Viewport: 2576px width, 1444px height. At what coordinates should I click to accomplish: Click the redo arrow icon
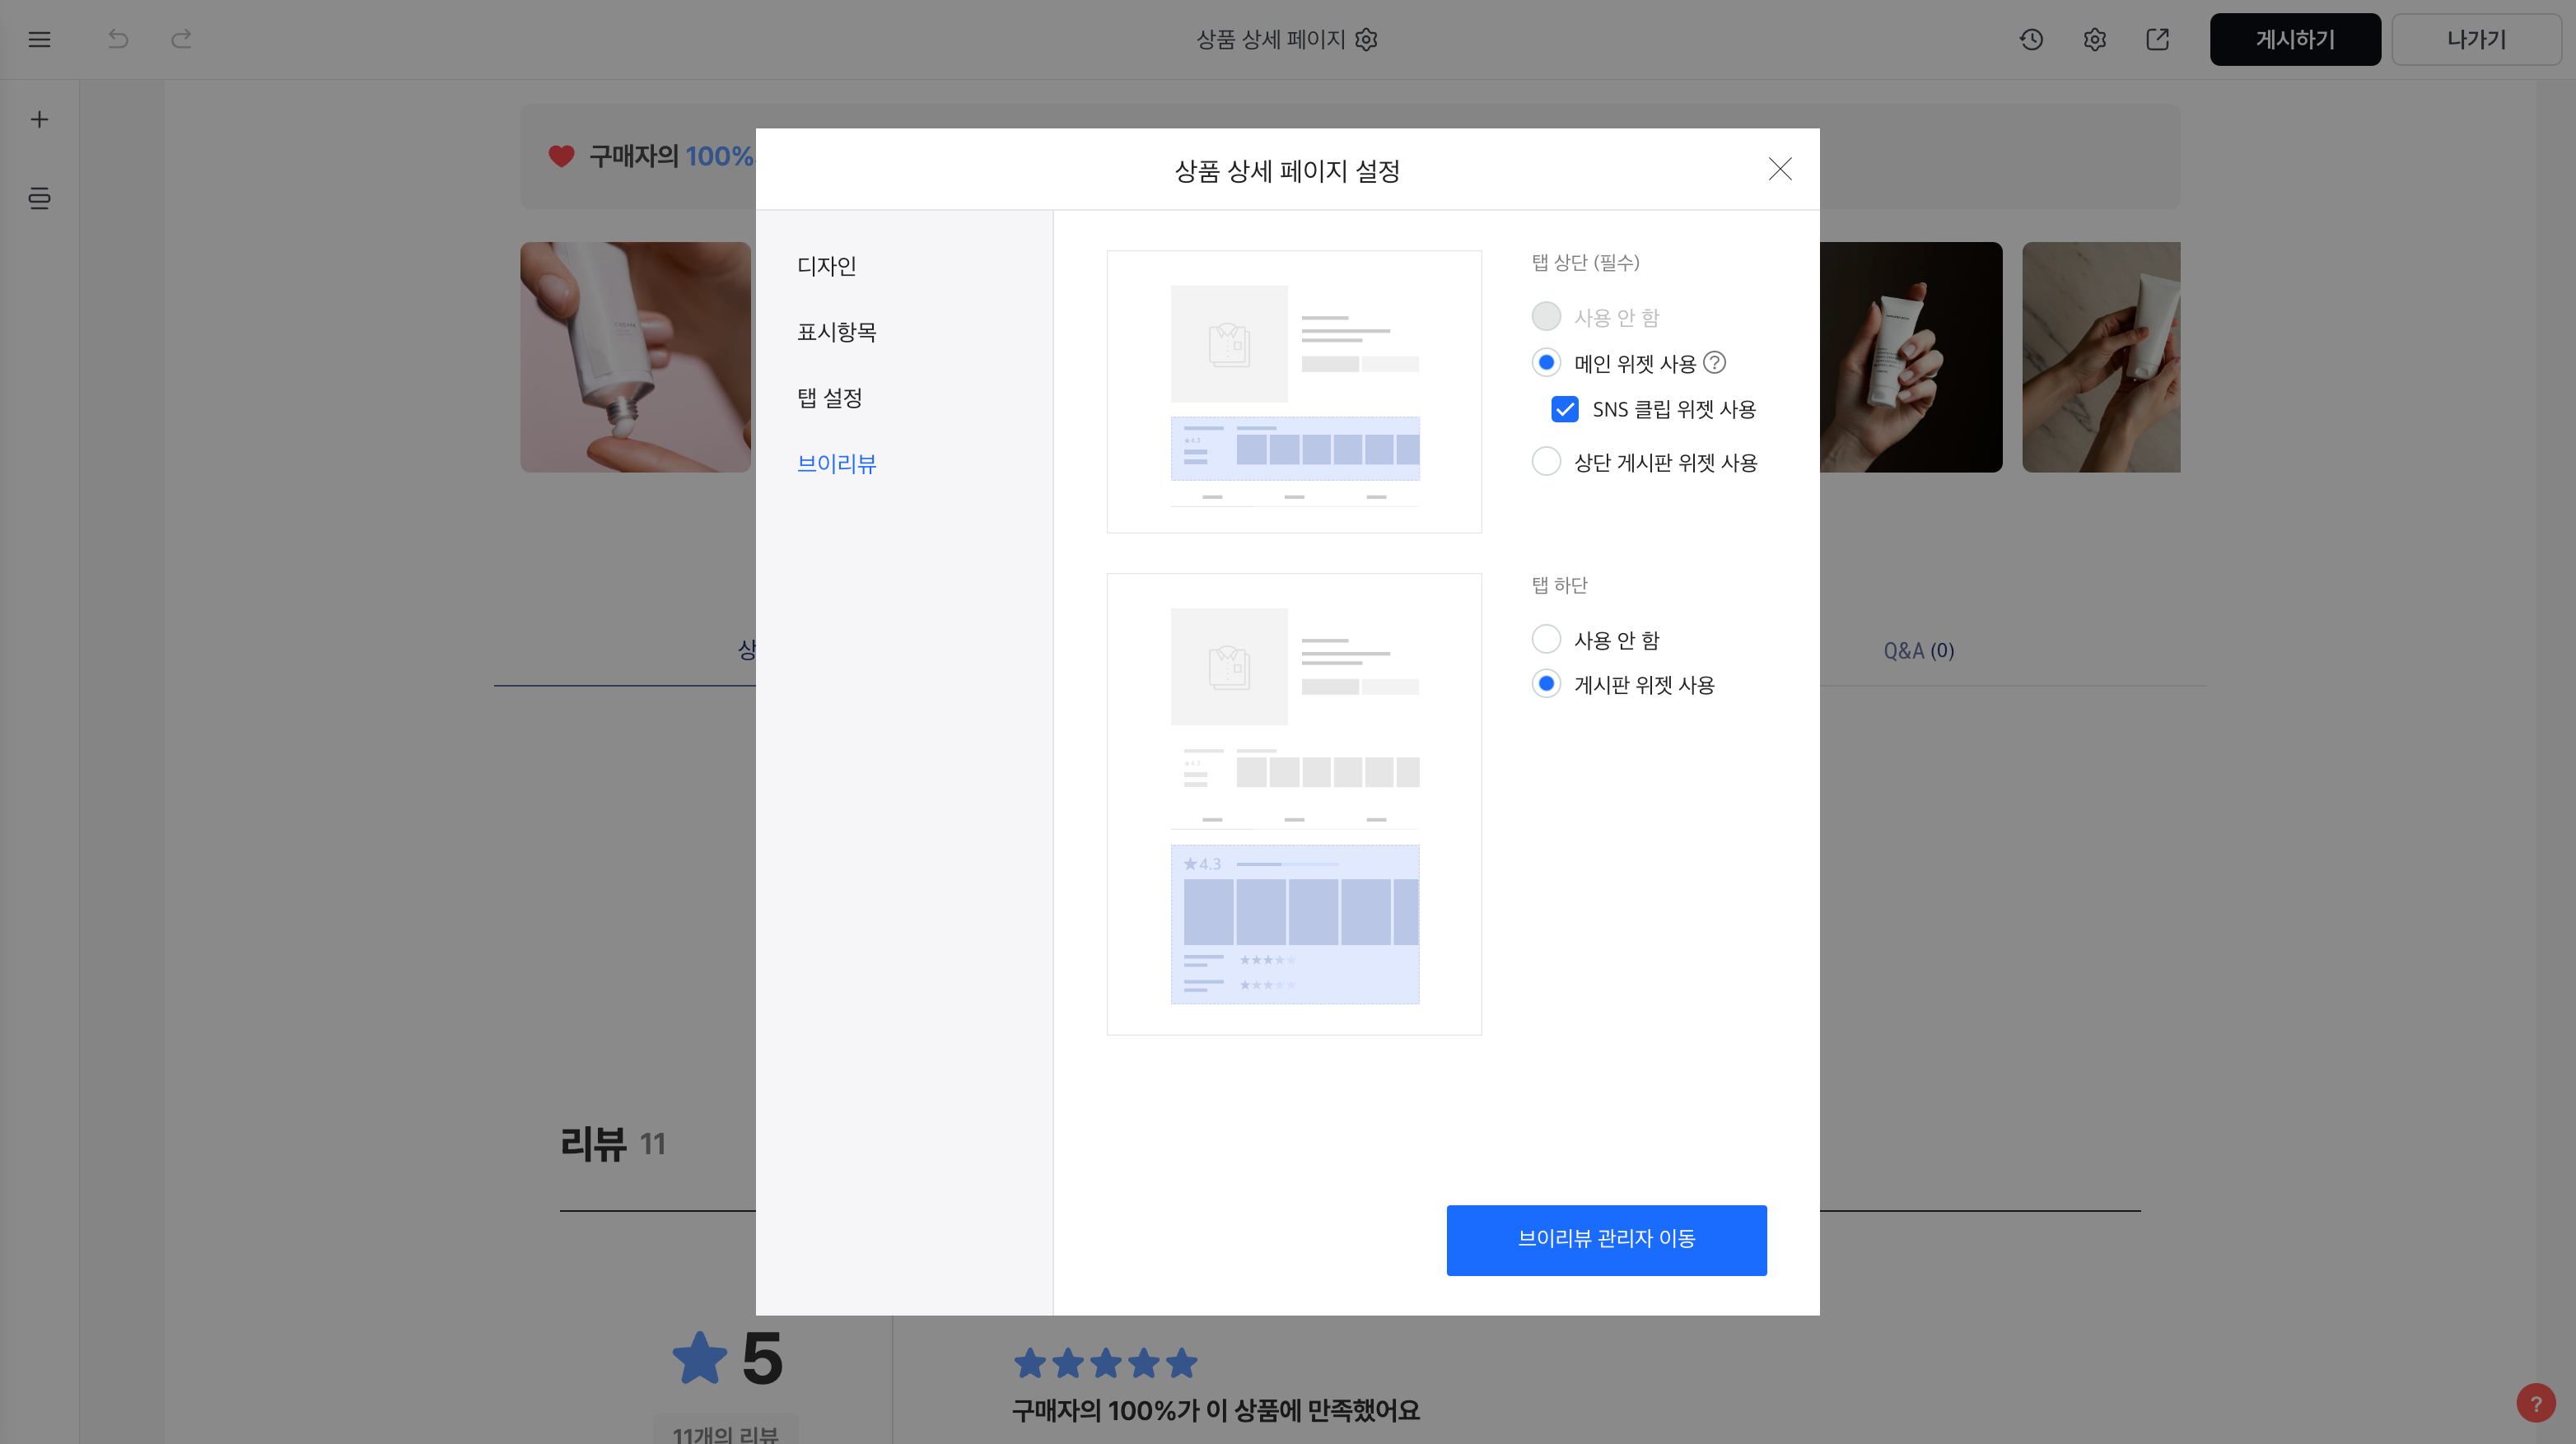pyautogui.click(x=181, y=39)
